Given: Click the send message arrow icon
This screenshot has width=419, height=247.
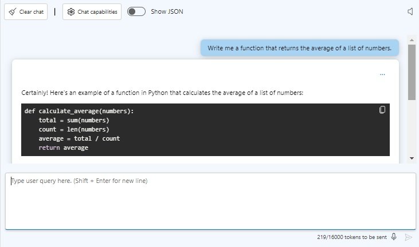Looking at the screenshot, I should click(x=408, y=237).
